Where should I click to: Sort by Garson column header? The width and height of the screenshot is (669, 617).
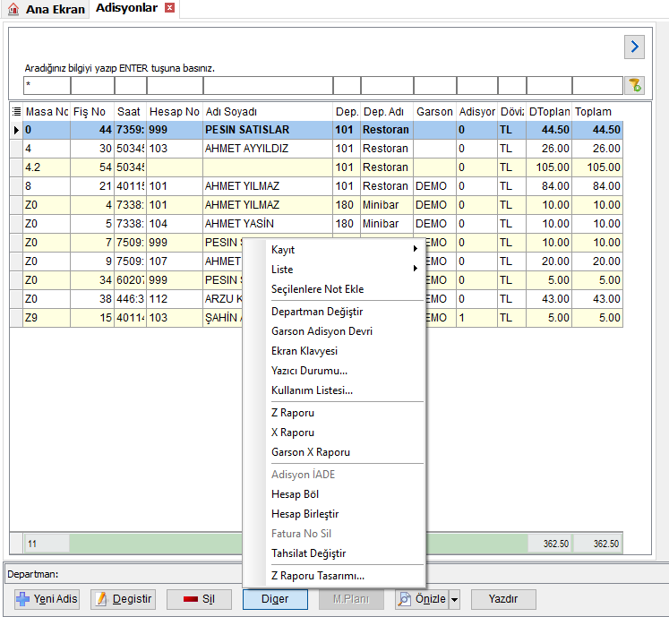pos(434,112)
